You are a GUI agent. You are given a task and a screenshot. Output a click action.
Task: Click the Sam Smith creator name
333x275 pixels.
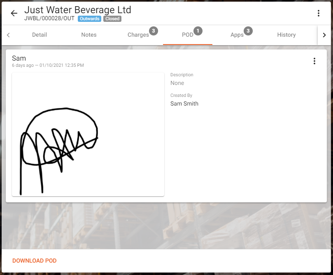click(x=184, y=103)
